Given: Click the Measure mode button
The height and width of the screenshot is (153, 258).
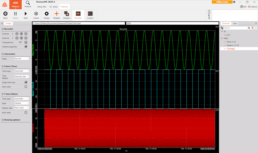Looking at the screenshot, I should pos(15,5).
